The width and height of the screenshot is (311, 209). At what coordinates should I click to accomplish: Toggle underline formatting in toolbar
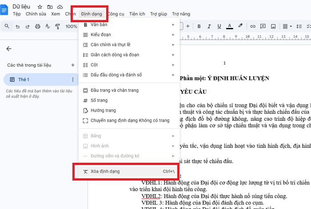[218, 26]
